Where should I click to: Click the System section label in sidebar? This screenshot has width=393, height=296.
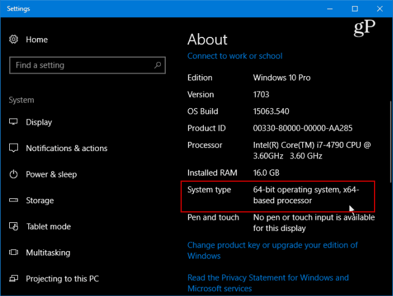(x=21, y=100)
